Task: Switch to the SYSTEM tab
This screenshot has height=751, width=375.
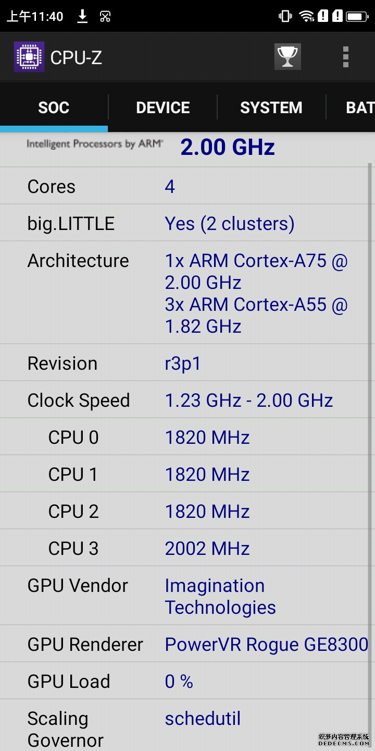Action: point(271,107)
